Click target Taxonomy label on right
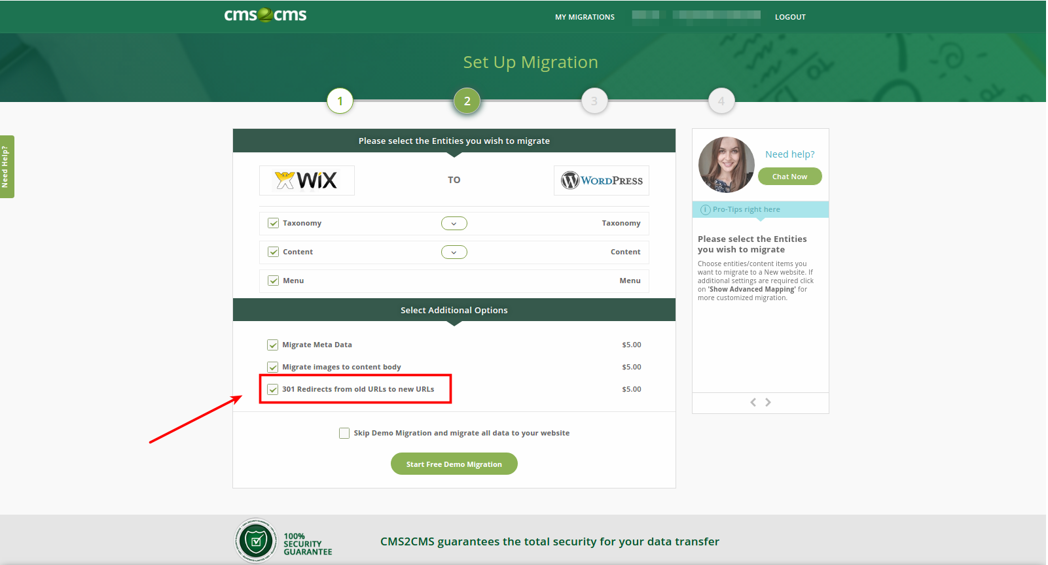The image size is (1048, 565). (x=621, y=224)
